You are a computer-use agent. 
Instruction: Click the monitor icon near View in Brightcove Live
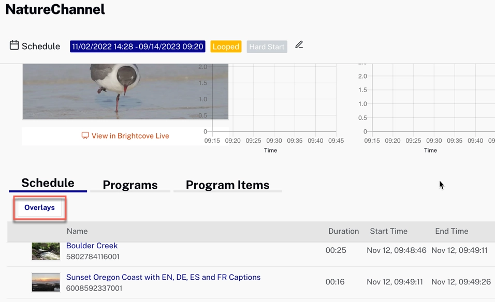click(85, 135)
